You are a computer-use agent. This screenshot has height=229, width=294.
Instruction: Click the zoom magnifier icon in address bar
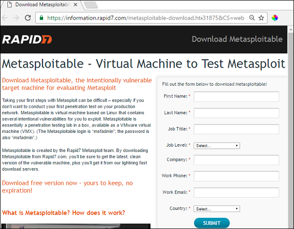252,18
